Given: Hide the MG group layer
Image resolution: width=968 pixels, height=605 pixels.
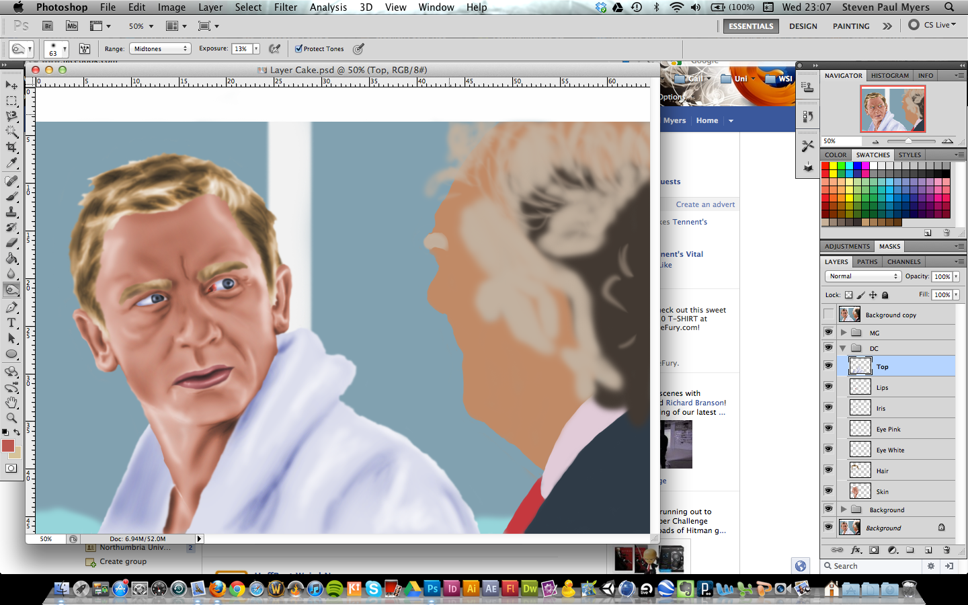Looking at the screenshot, I should 828,332.
